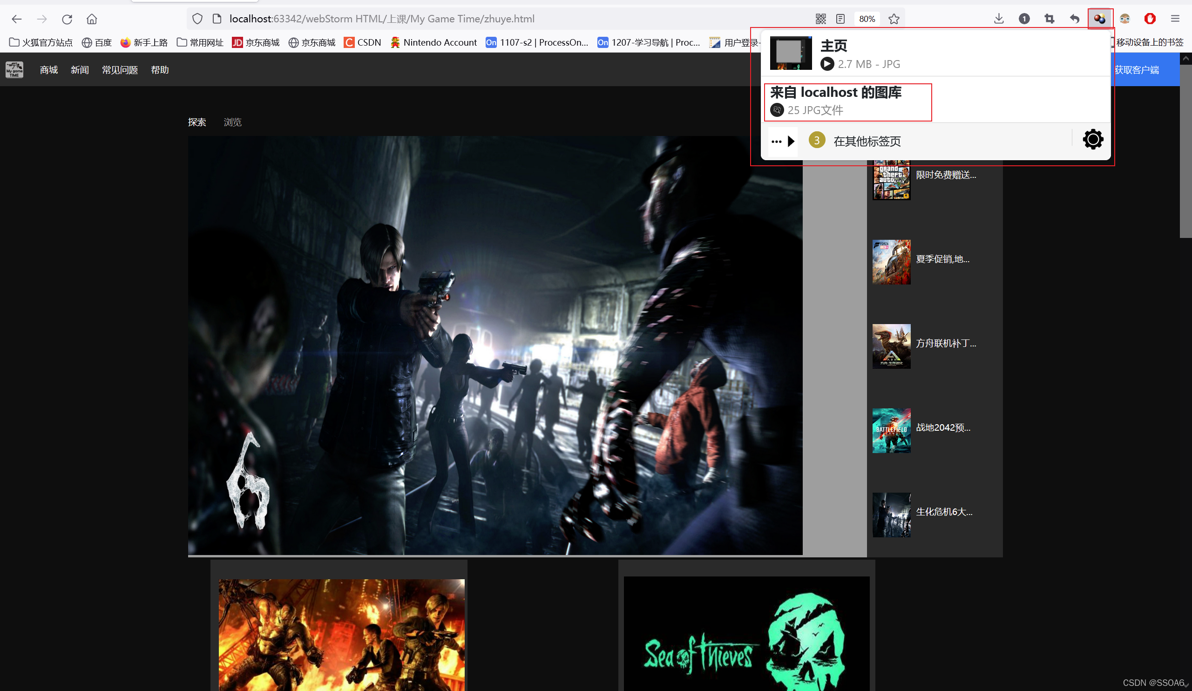Click the scrollbar up arrow
Viewport: 1192px width, 691px height.
[1186, 59]
